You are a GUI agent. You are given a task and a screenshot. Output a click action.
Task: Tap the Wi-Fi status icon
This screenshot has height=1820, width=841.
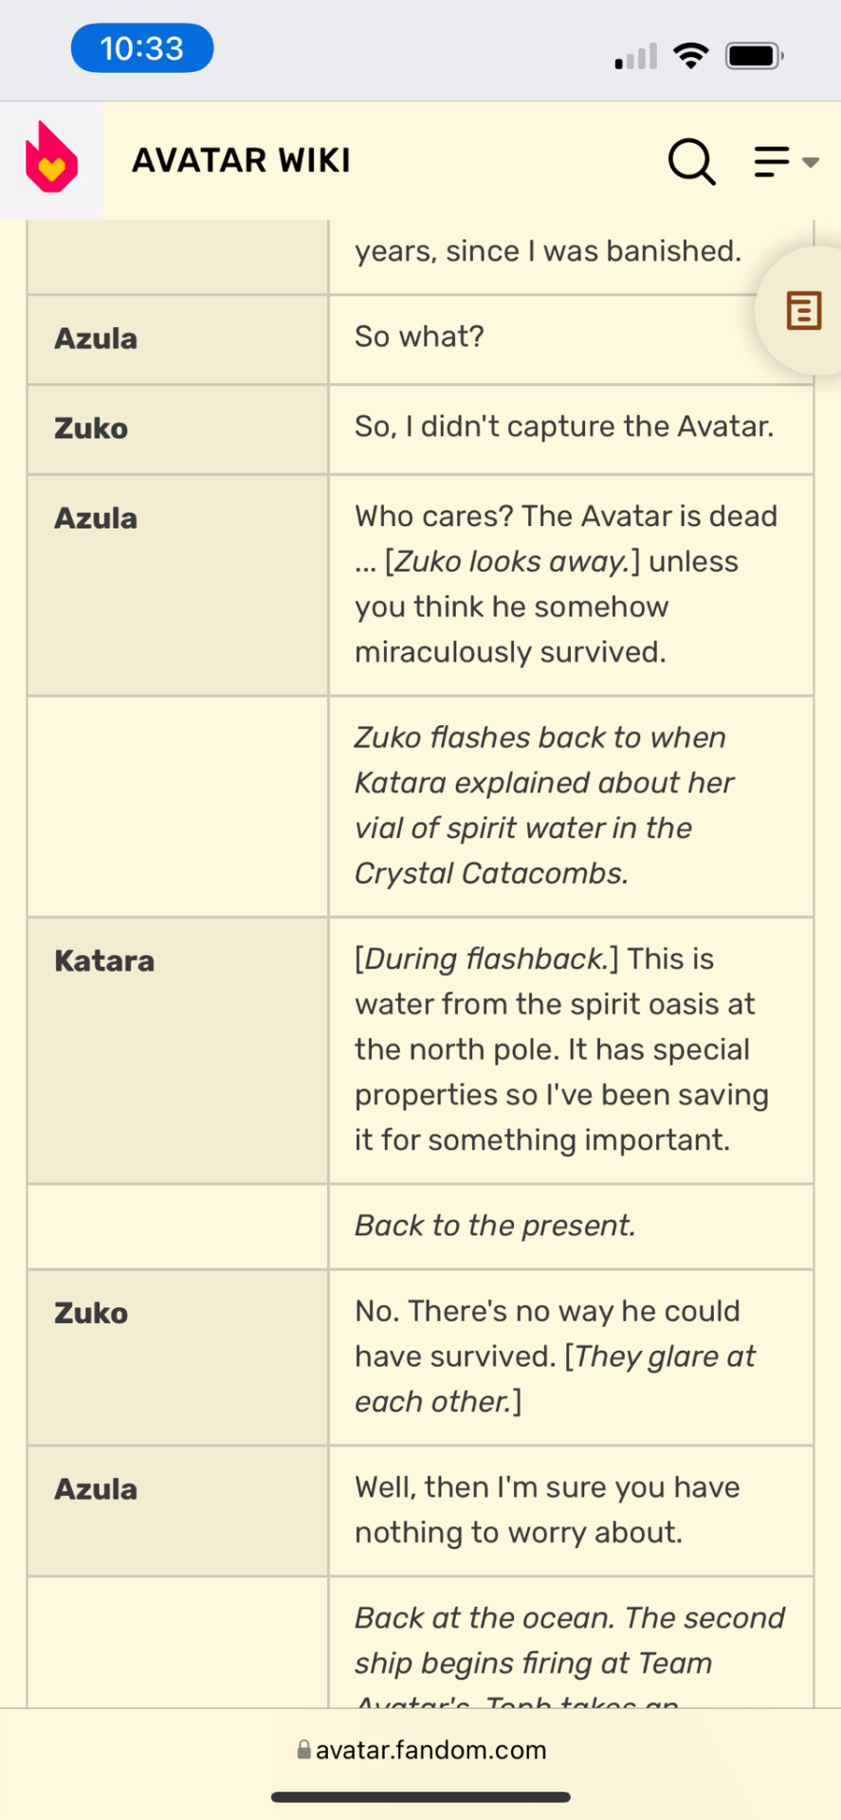(x=691, y=56)
